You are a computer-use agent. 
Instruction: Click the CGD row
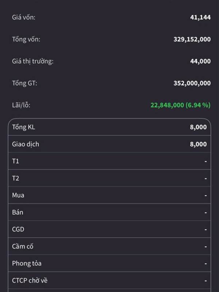[x=109, y=230]
